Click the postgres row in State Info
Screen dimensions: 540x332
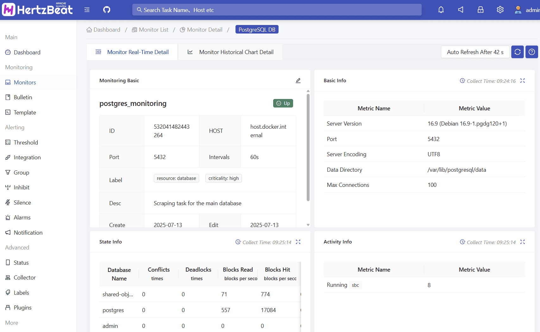200,310
